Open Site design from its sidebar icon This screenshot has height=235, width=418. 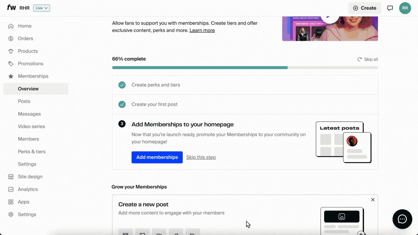tap(11, 177)
